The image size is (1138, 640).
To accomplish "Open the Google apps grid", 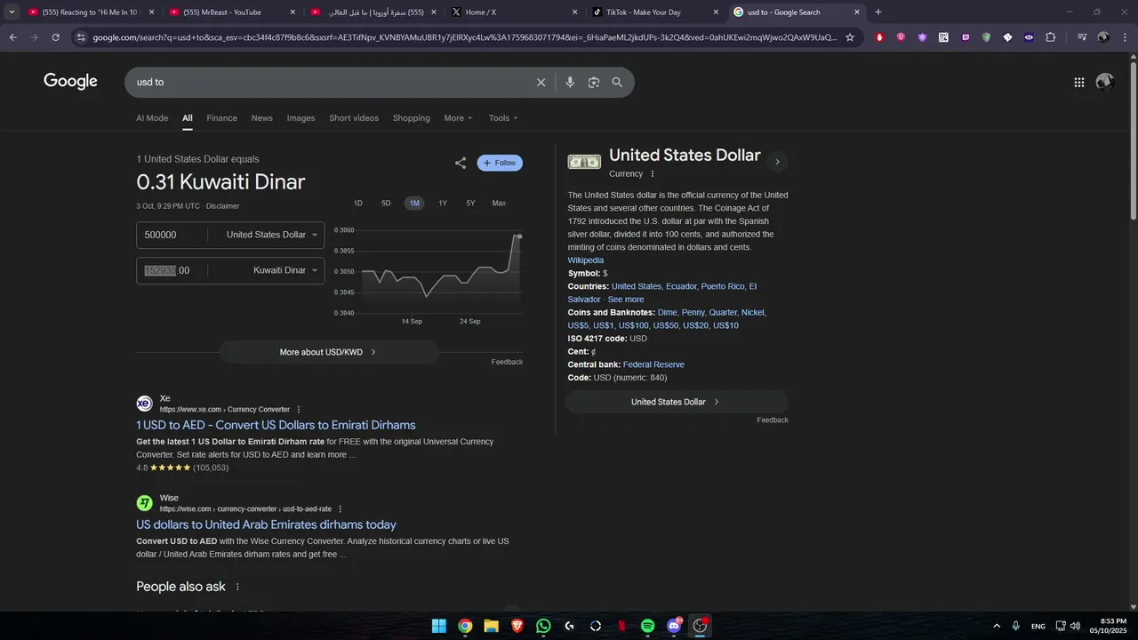I will pyautogui.click(x=1079, y=82).
